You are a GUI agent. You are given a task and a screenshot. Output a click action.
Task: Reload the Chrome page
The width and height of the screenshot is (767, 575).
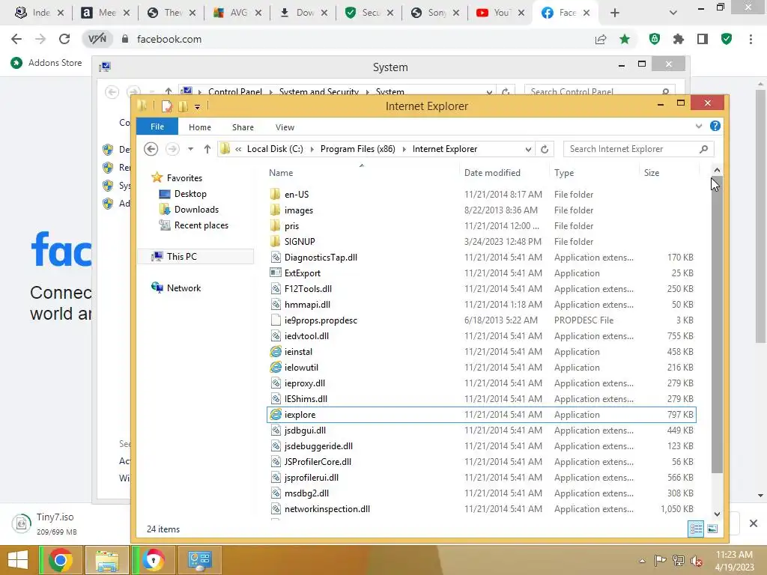point(64,39)
